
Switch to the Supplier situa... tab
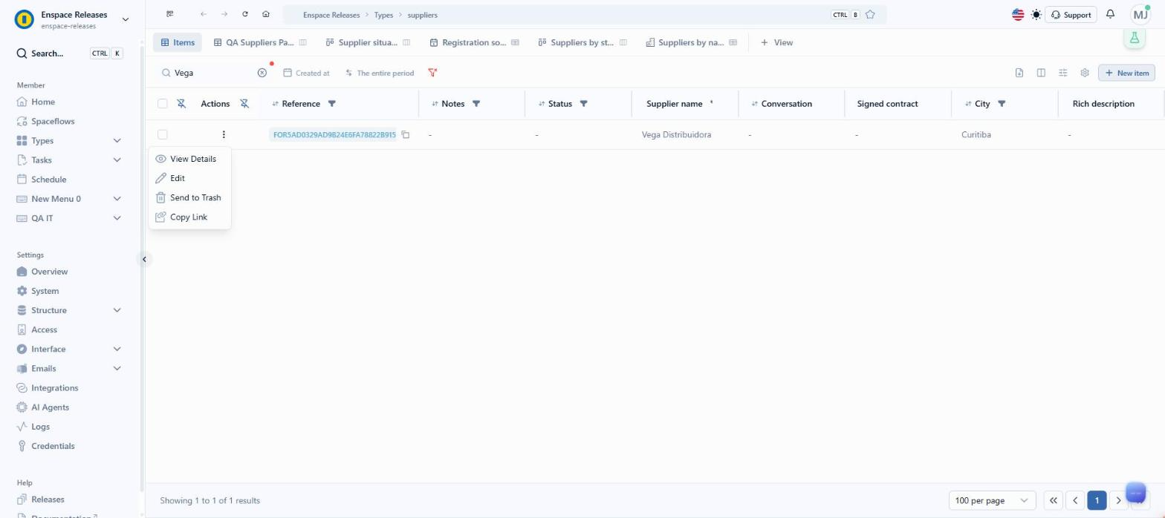point(369,42)
